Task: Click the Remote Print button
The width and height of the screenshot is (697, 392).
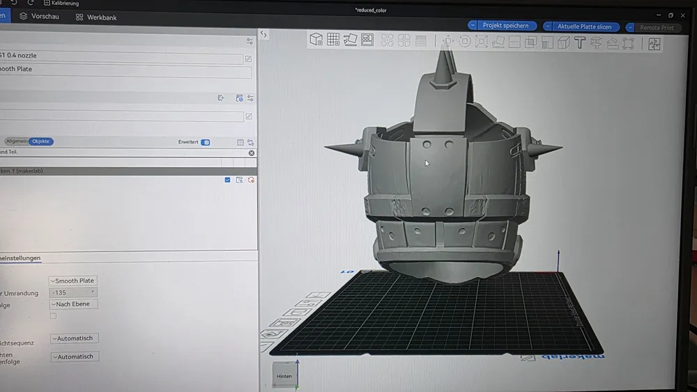Action: point(657,28)
